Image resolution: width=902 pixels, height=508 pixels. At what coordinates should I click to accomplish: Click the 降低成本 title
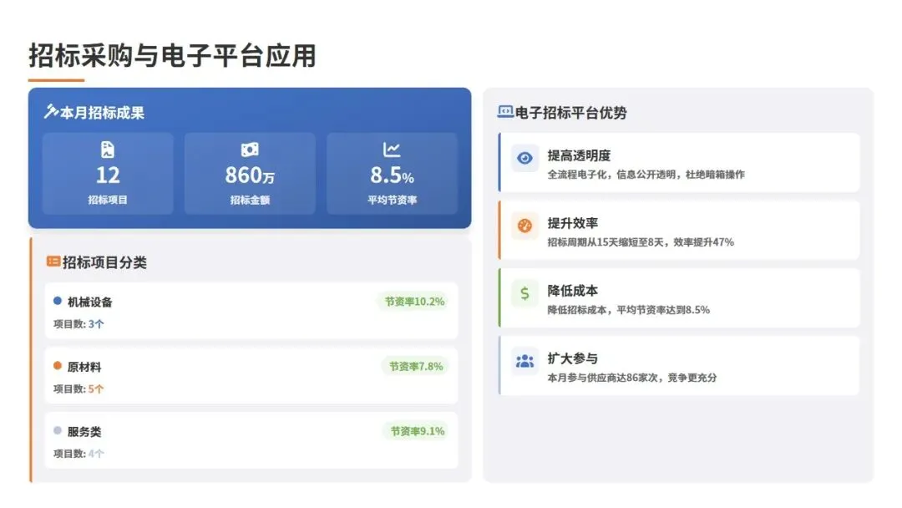(x=572, y=291)
